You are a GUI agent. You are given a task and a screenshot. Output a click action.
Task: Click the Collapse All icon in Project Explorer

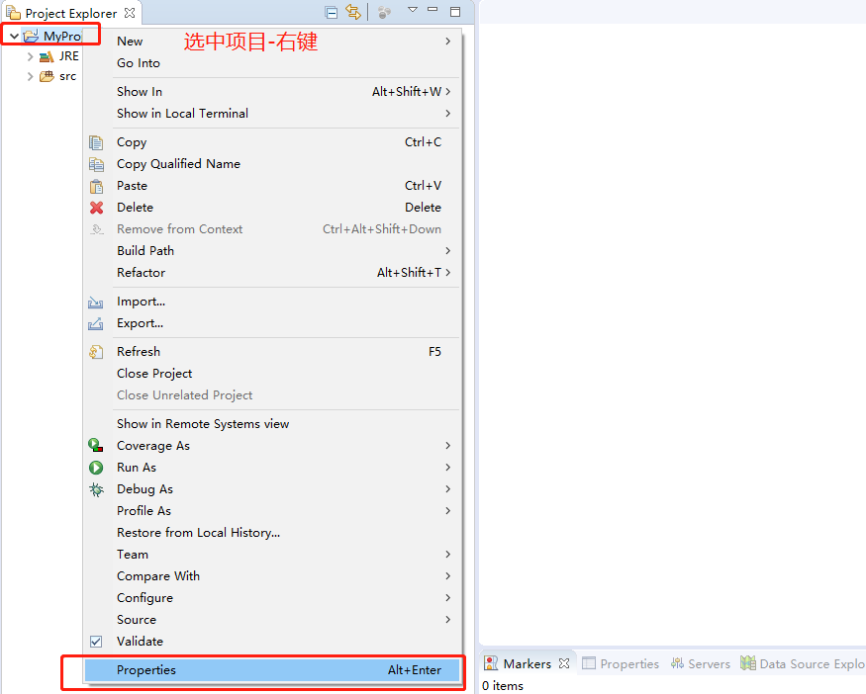332,12
